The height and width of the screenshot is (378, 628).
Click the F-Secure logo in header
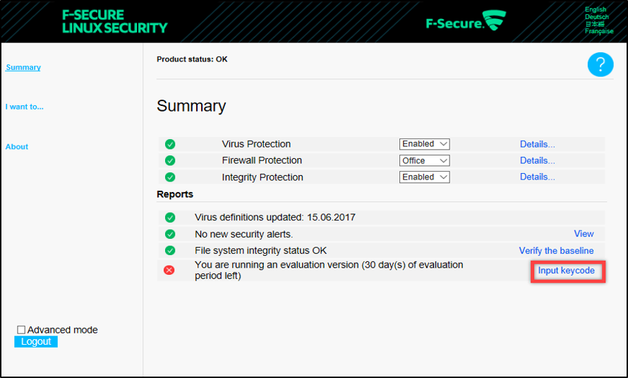pyautogui.click(x=466, y=21)
